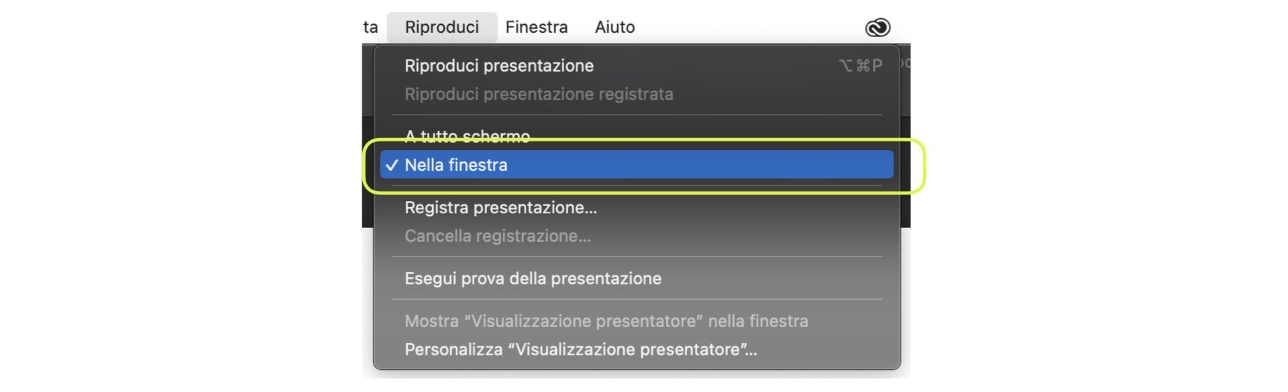This screenshot has height=392, width=1288.
Task: Select Riproduci presentazione registrata
Action: point(539,94)
